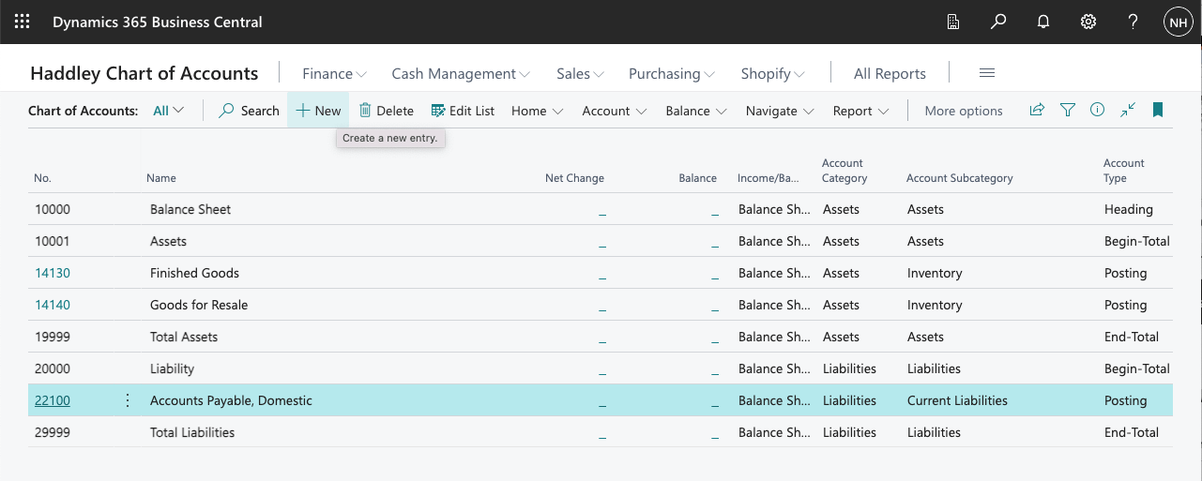This screenshot has height=481, width=1202.
Task: Collapse the page with arrows icon
Action: pyautogui.click(x=1128, y=111)
